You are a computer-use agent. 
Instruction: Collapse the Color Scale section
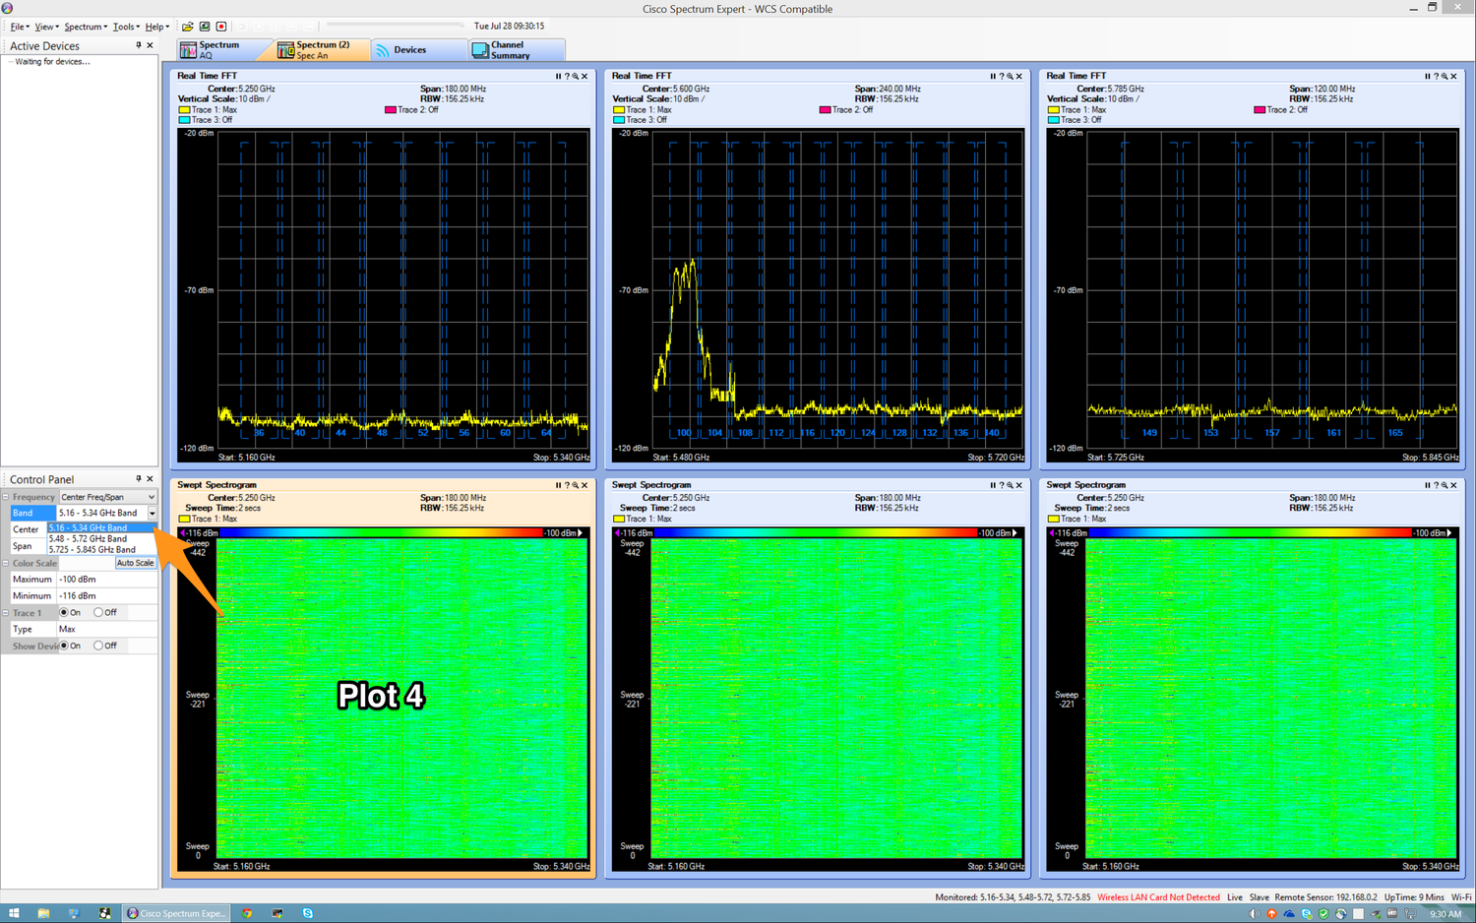[5, 563]
